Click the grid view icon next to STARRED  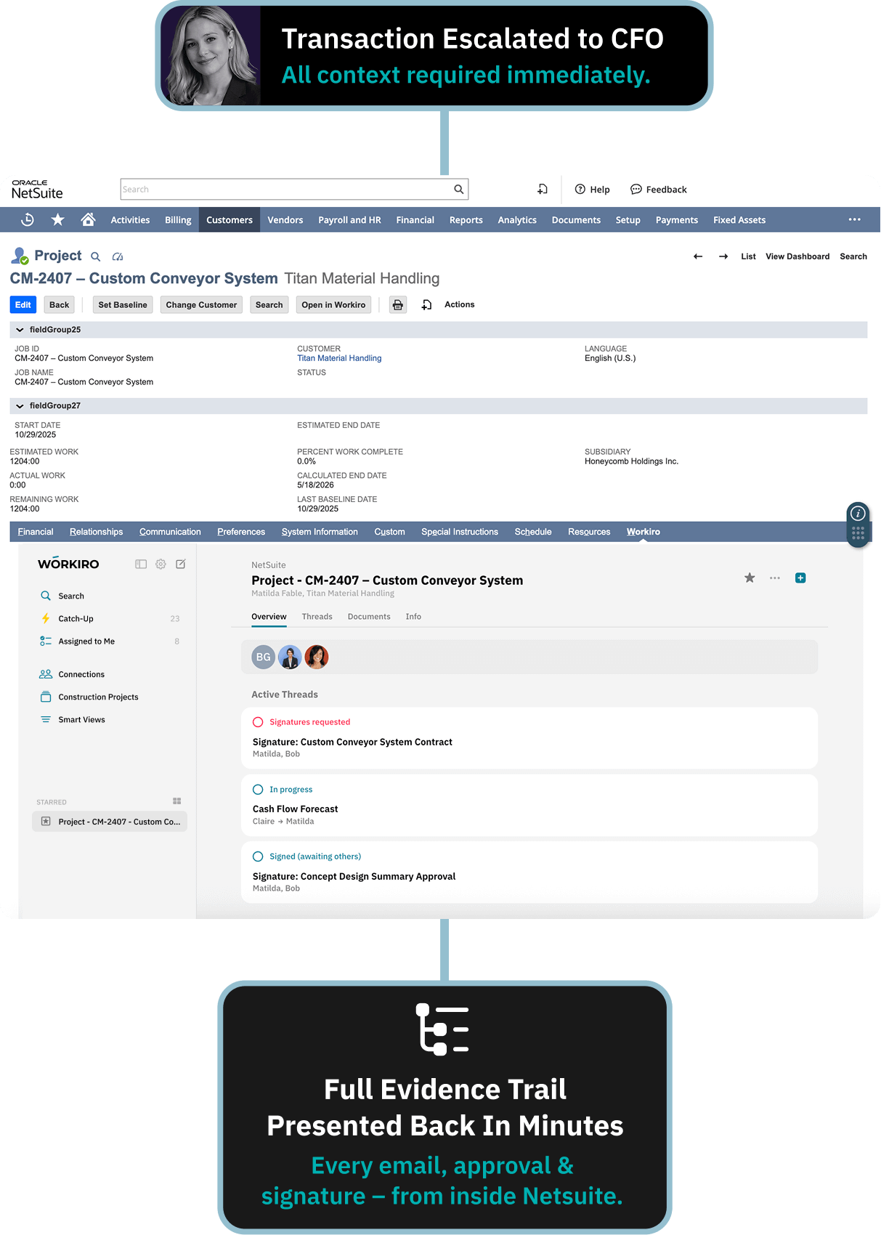176,801
